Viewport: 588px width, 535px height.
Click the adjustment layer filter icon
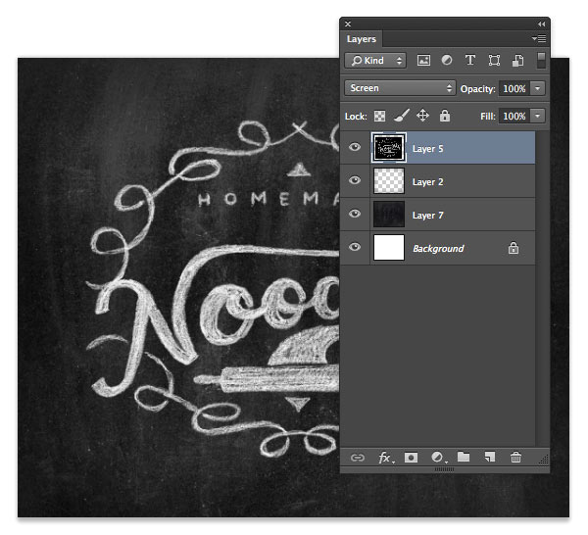click(x=448, y=61)
